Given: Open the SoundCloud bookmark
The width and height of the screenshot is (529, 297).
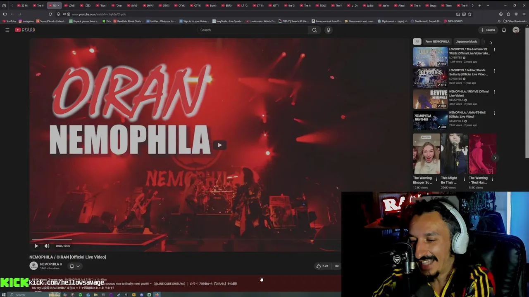Looking at the screenshot, I should (52, 21).
